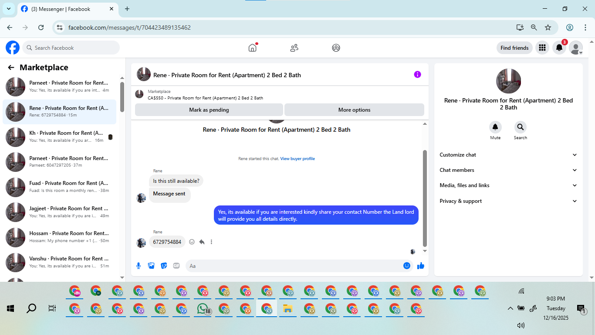The height and width of the screenshot is (335, 595).
Task: Open the View buyer profile link
Action: 297,159
